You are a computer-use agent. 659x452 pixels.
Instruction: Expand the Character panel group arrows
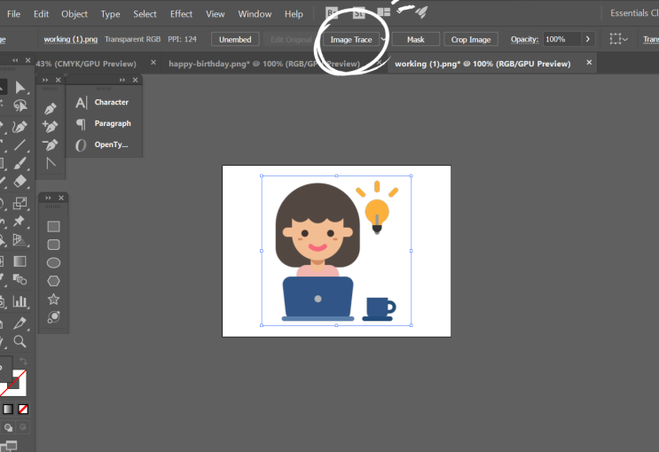122,80
